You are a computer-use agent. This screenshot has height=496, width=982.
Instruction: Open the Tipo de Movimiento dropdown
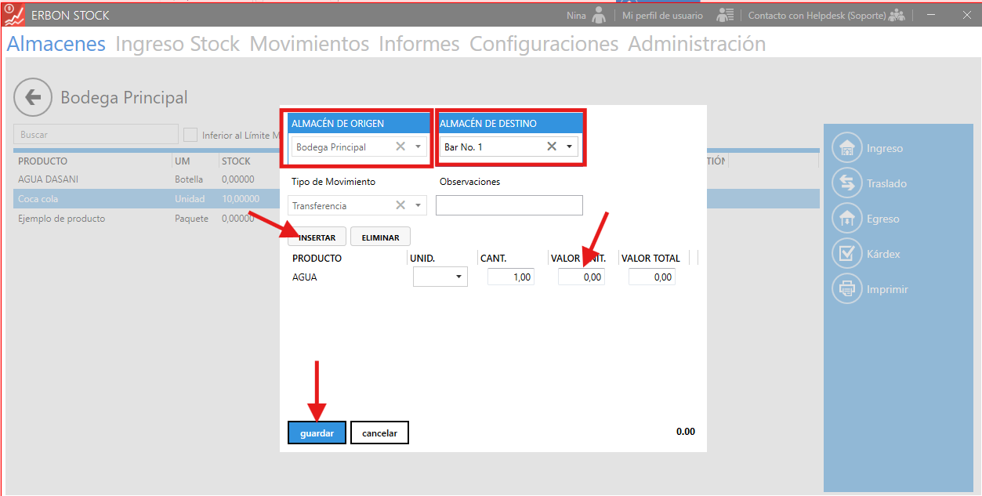[x=419, y=205]
